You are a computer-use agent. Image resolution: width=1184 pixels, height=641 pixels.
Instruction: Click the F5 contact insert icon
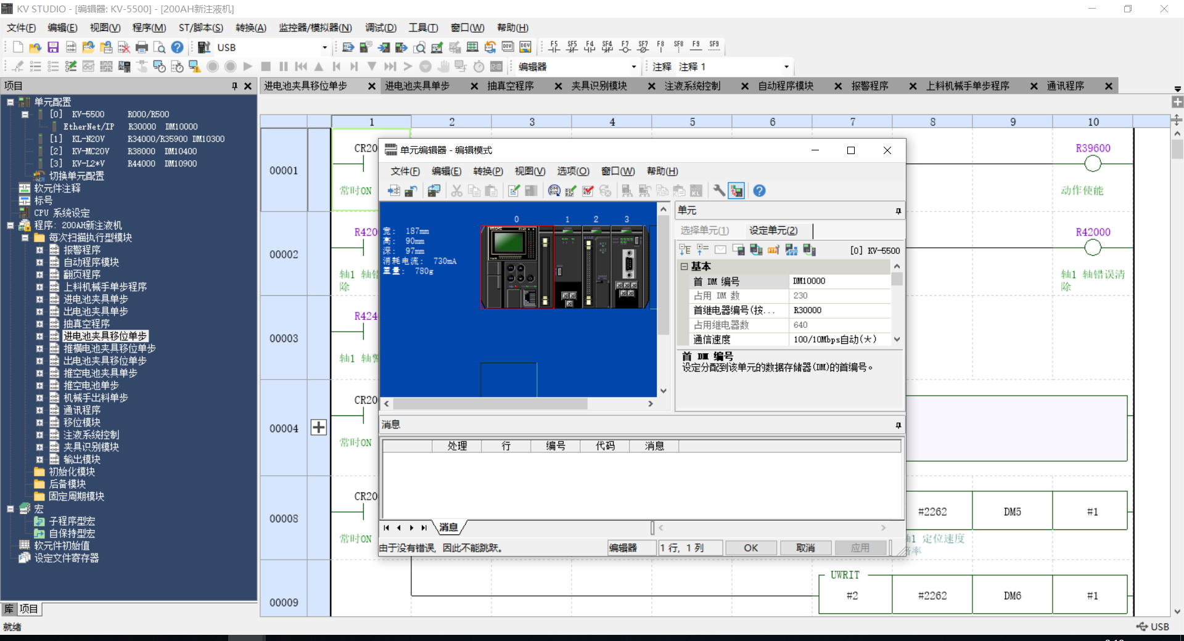coord(554,47)
